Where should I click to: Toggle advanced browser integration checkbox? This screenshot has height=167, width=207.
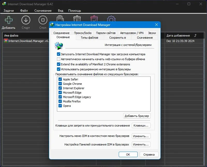coord(58,69)
